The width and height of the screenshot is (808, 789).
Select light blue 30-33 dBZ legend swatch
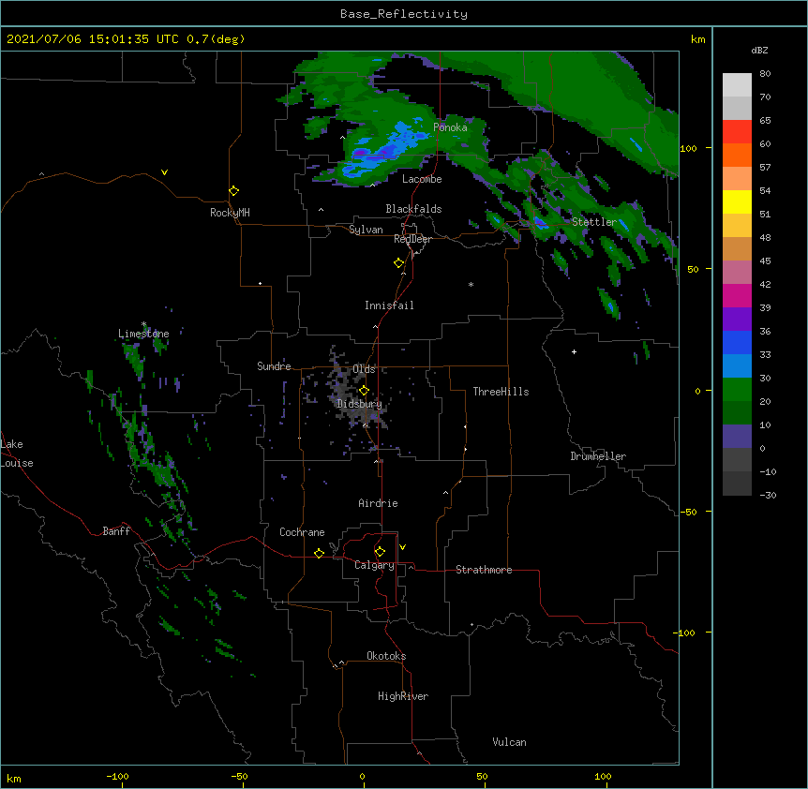pyautogui.click(x=737, y=366)
